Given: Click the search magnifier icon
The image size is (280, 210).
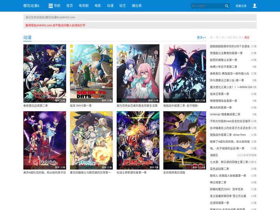Looking at the screenshot, I should [x=227, y=6].
